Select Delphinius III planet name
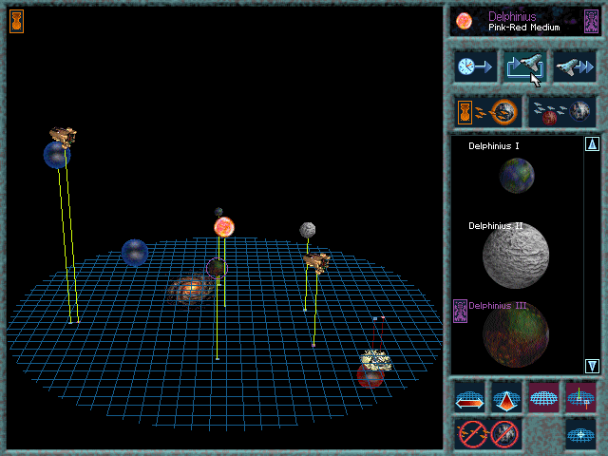Image resolution: width=608 pixels, height=456 pixels. click(498, 306)
